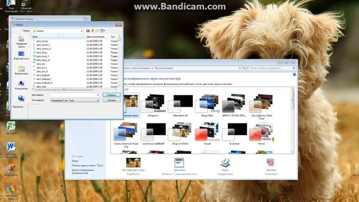
Task: Click the Персонализация breadcrumb
Action: pos(163,68)
